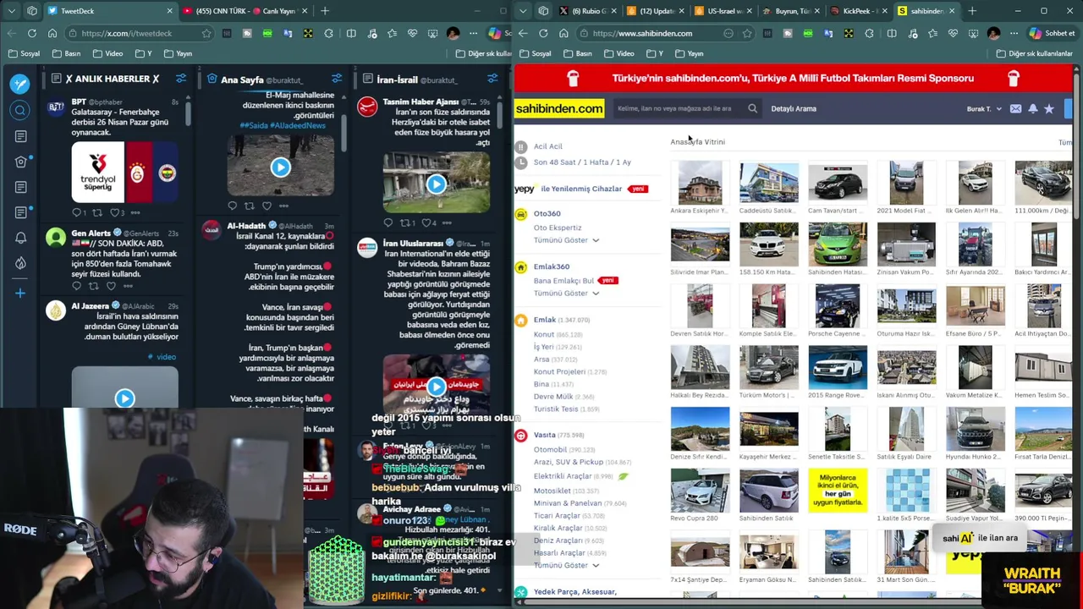This screenshot has width=1083, height=609.
Task: Open ANLIK HABERLER column settings
Action: click(180, 79)
